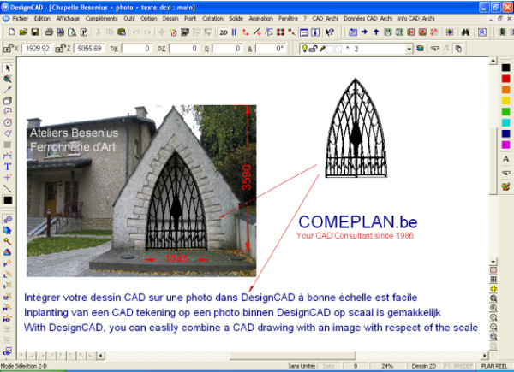
Task: Open a file with the folder icon
Action: click(x=23, y=32)
